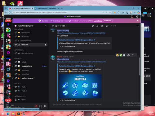Viewport: 155px width, 116px height.
Task: Click the Icy user avatar
Action: [x=8, y=106]
